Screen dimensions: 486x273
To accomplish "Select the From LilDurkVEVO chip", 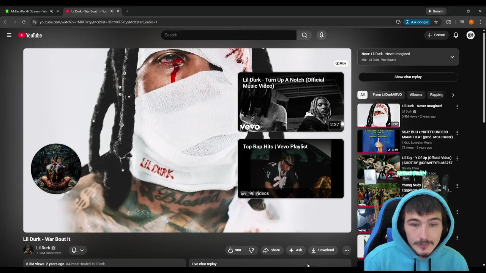I will click(x=387, y=95).
